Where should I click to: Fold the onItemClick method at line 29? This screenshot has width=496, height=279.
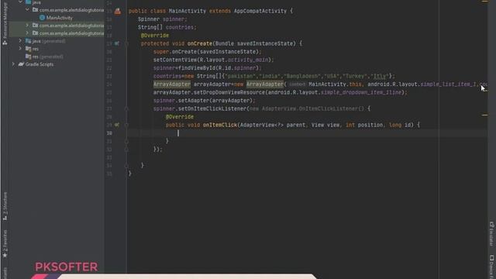[x=126, y=125]
